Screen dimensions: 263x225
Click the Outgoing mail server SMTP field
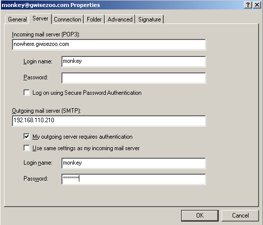click(x=109, y=121)
